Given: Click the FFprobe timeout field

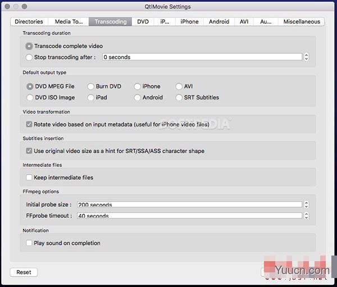Looking at the screenshot, I should (190, 216).
